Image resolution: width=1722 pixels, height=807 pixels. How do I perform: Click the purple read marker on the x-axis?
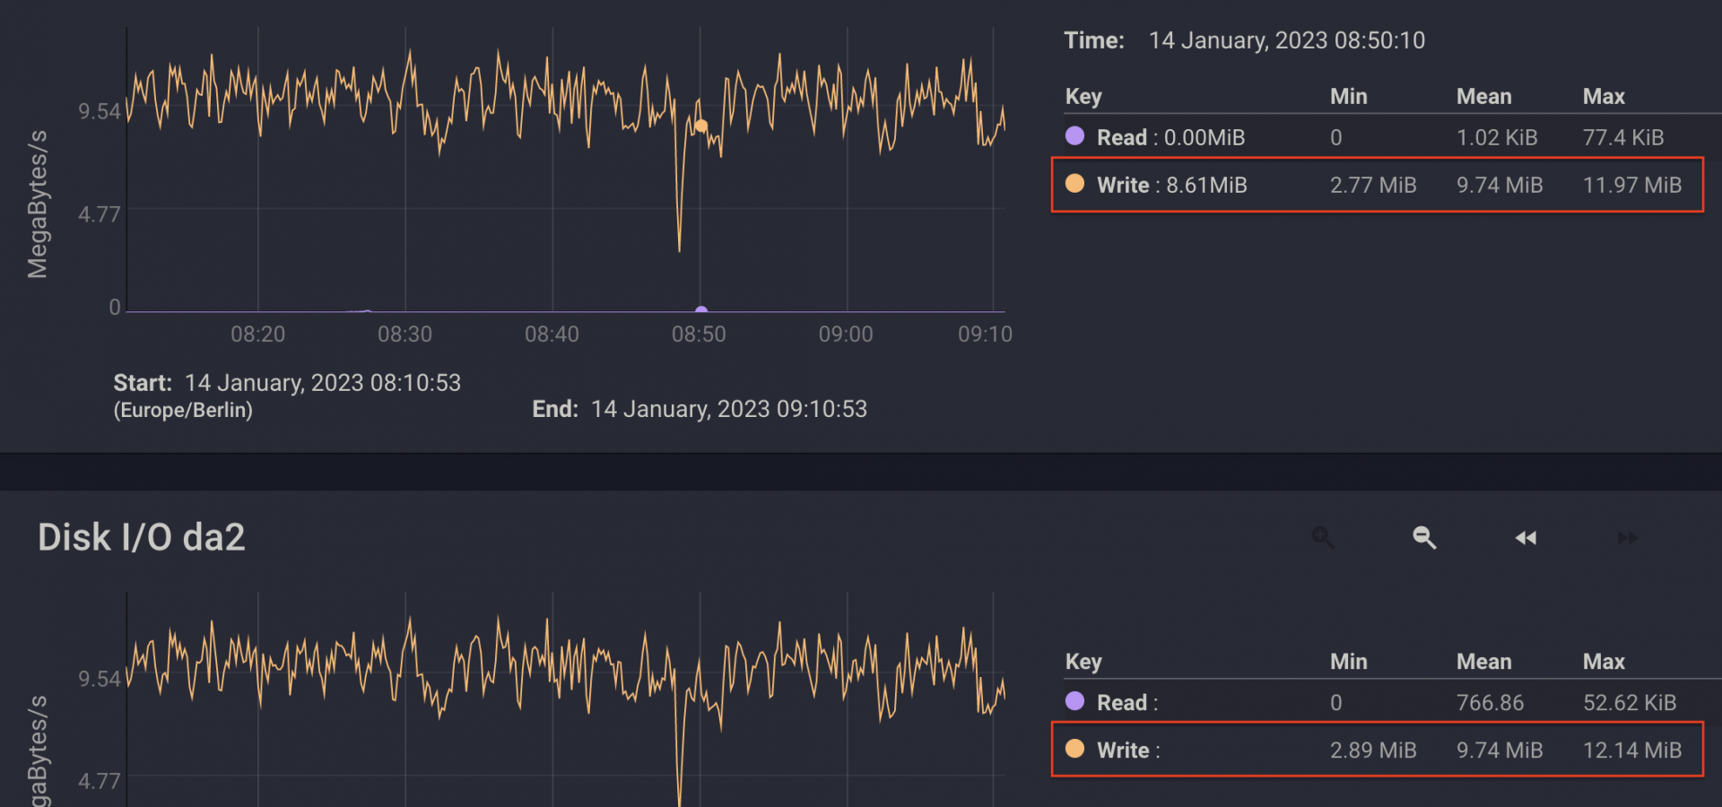click(x=701, y=310)
